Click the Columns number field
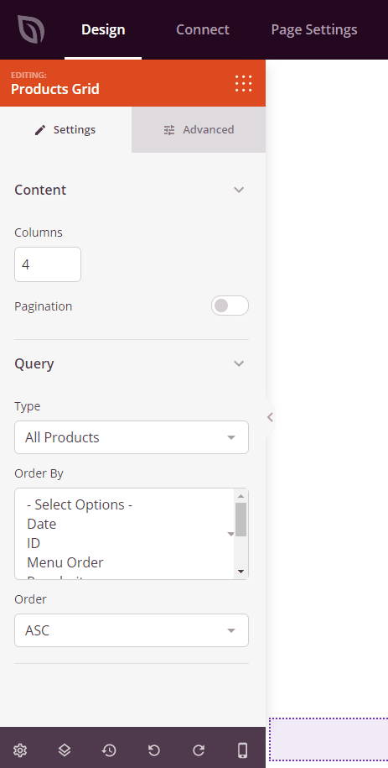Viewport: 388px width, 768px height. [48, 264]
